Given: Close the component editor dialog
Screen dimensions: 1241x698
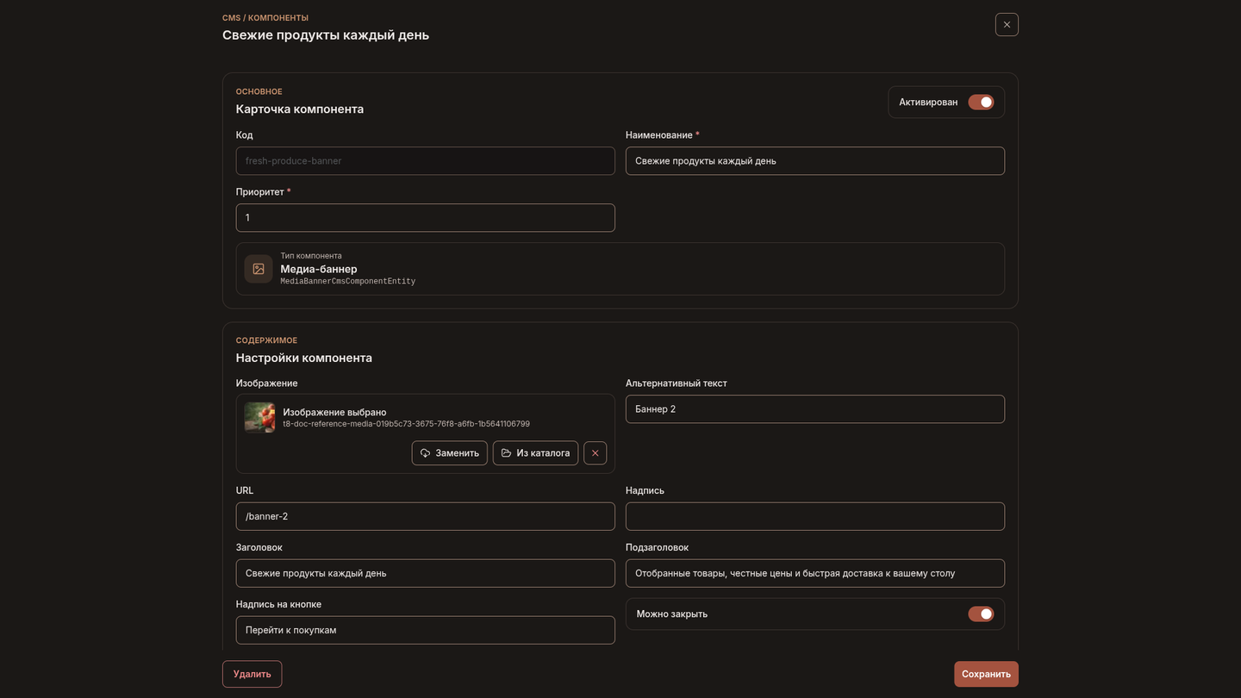Looking at the screenshot, I should (x=1007, y=24).
